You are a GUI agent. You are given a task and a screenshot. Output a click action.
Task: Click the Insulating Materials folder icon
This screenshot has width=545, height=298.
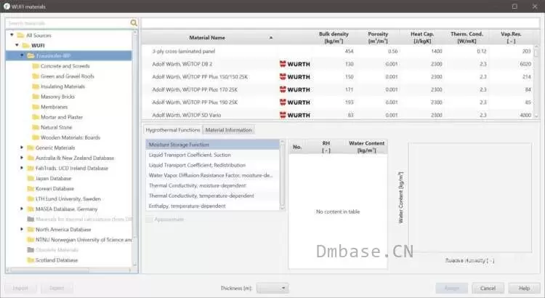36,86
